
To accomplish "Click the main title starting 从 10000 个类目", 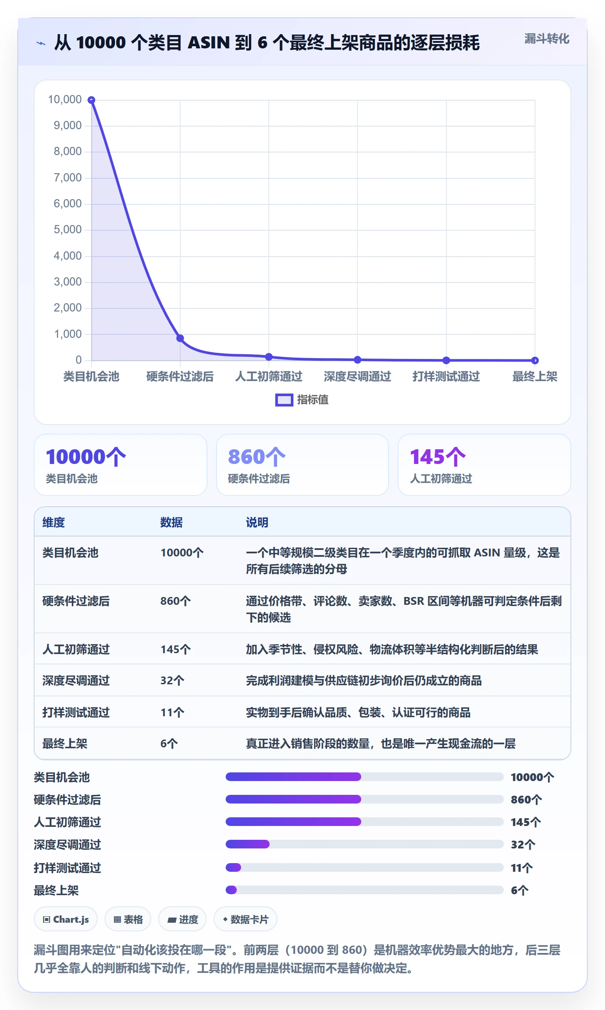I will pos(267,43).
